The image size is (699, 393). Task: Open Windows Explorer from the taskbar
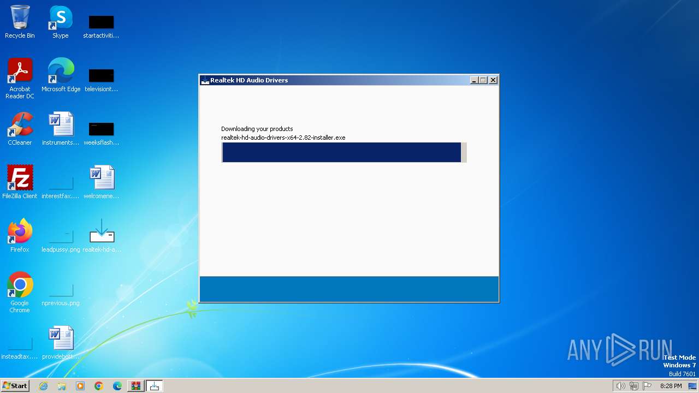[62, 386]
